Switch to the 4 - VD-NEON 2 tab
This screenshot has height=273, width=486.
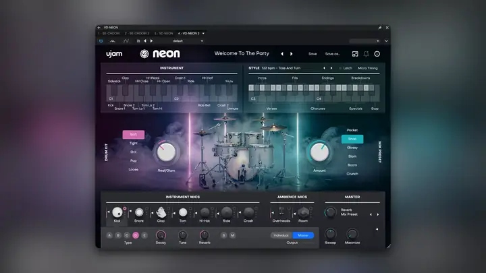189,34
